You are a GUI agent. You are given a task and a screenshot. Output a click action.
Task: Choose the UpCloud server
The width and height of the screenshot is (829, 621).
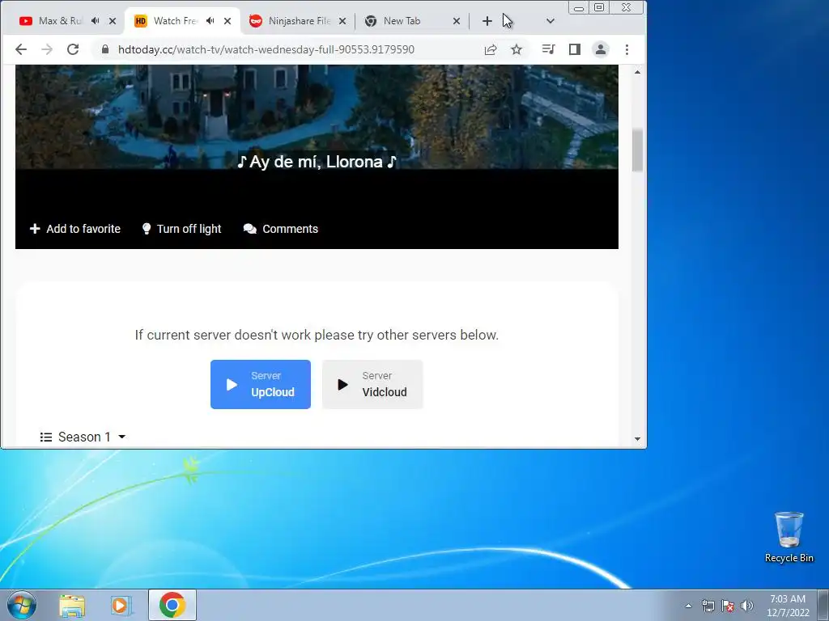pyautogui.click(x=261, y=384)
